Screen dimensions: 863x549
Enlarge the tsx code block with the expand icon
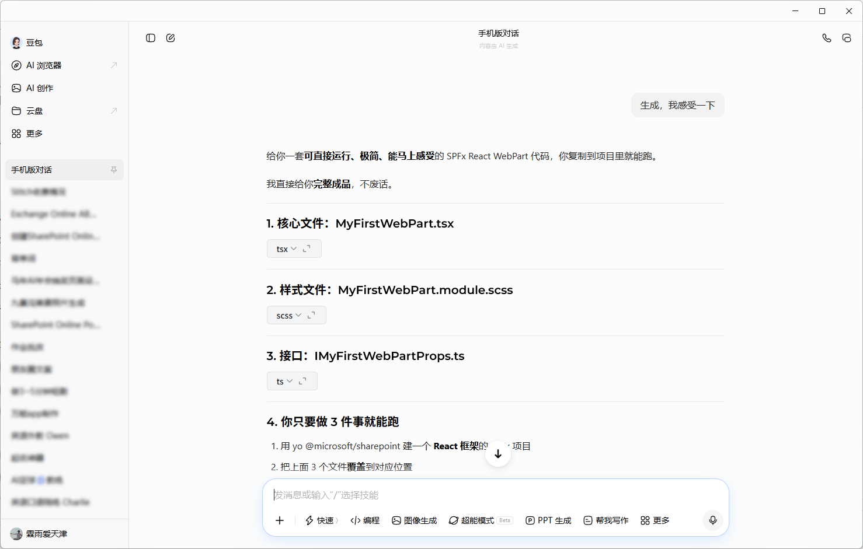pyautogui.click(x=307, y=249)
